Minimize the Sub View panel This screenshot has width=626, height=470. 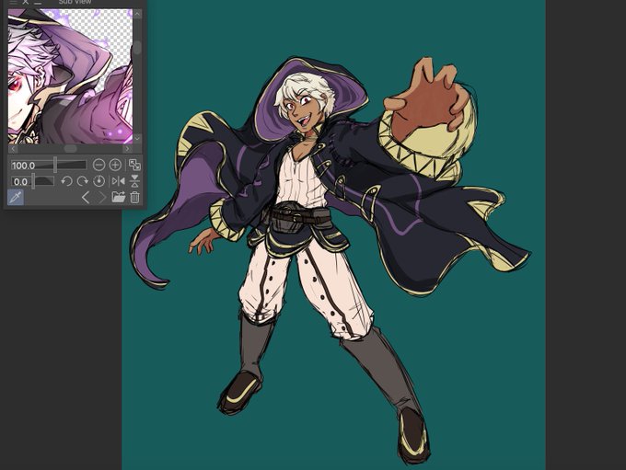point(38,2)
